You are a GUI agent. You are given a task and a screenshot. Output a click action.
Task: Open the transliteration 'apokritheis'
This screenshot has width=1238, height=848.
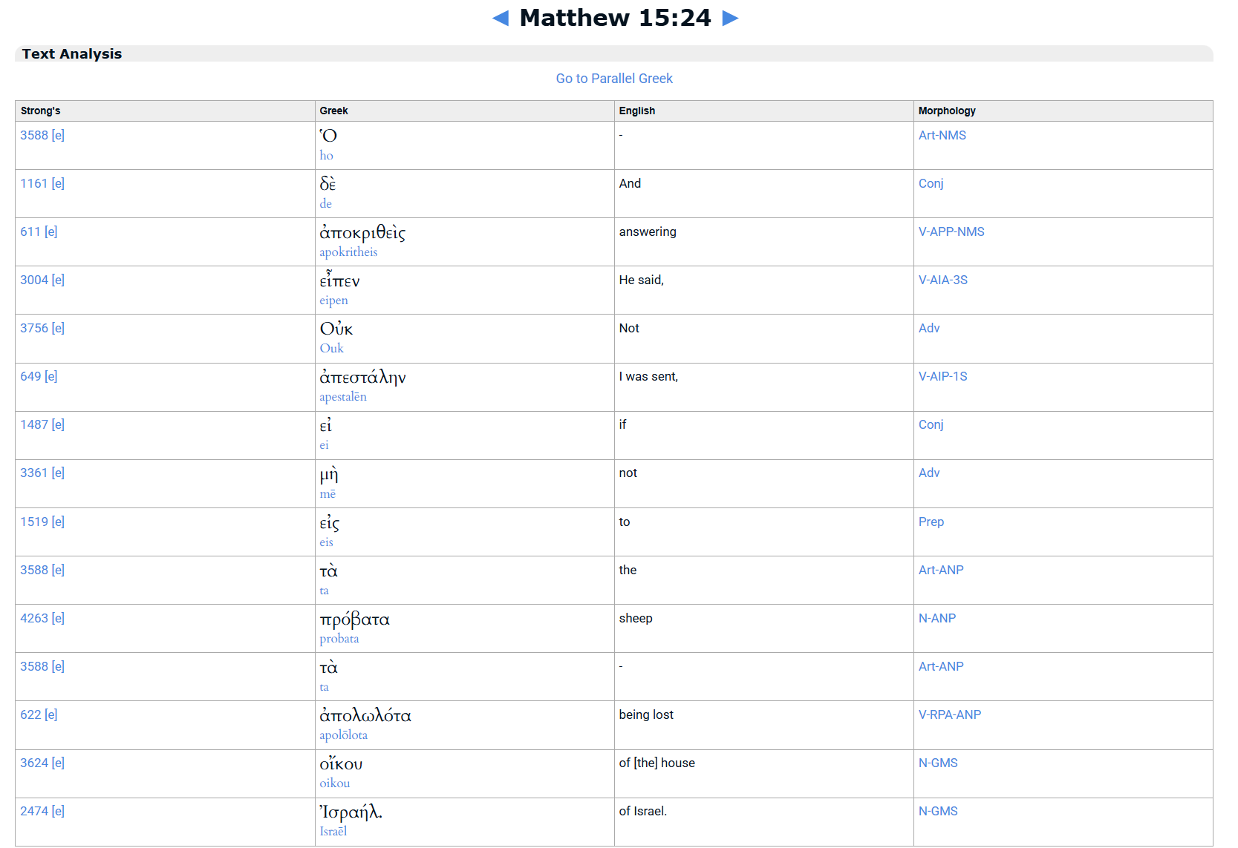click(348, 252)
